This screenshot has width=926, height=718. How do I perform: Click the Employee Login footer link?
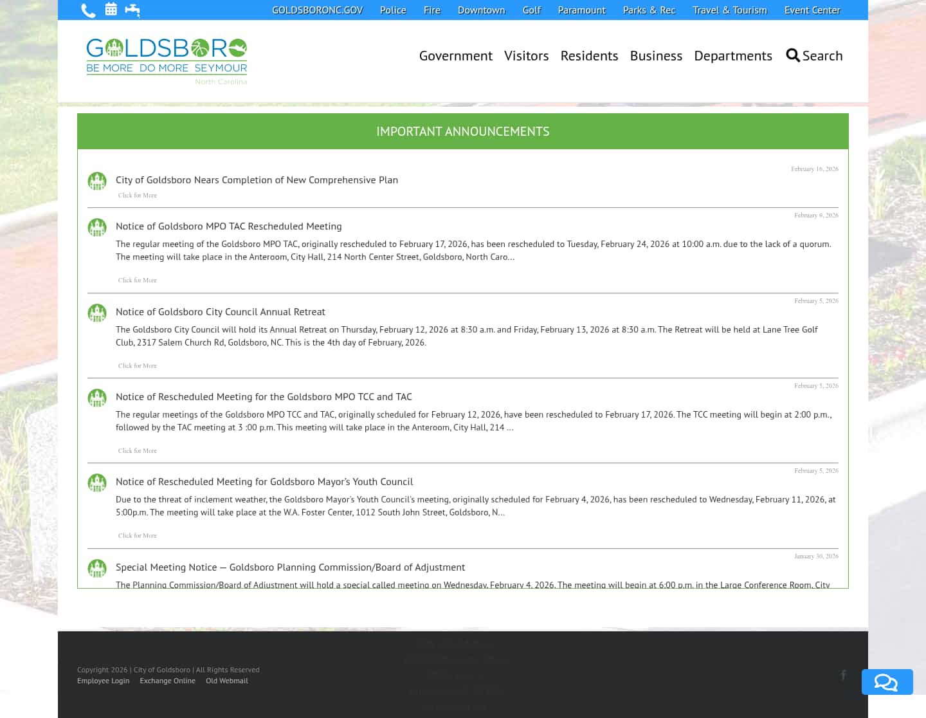(x=103, y=680)
